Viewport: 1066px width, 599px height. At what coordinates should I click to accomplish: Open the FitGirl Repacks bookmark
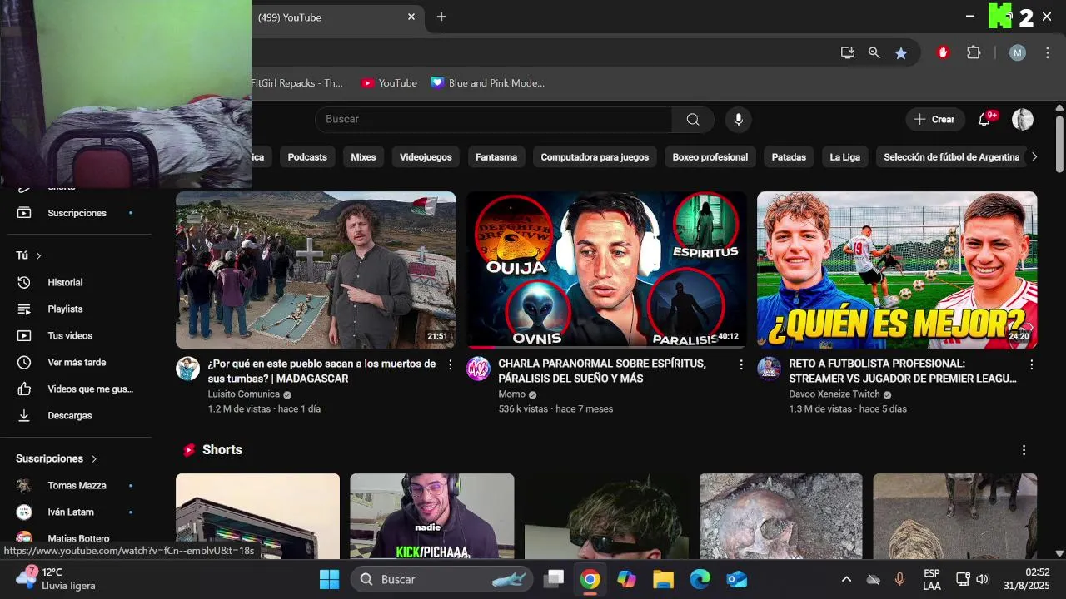[296, 83]
